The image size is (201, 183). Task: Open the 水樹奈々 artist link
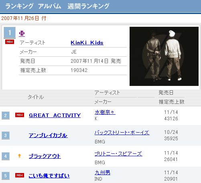coord(105,112)
